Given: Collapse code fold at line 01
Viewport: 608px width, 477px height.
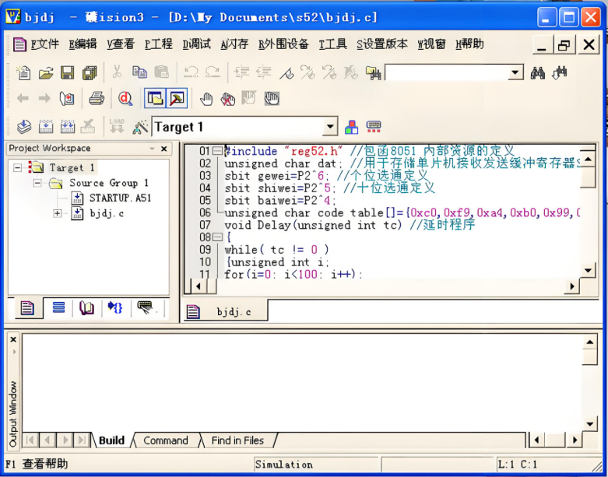Looking at the screenshot, I should click(217, 150).
